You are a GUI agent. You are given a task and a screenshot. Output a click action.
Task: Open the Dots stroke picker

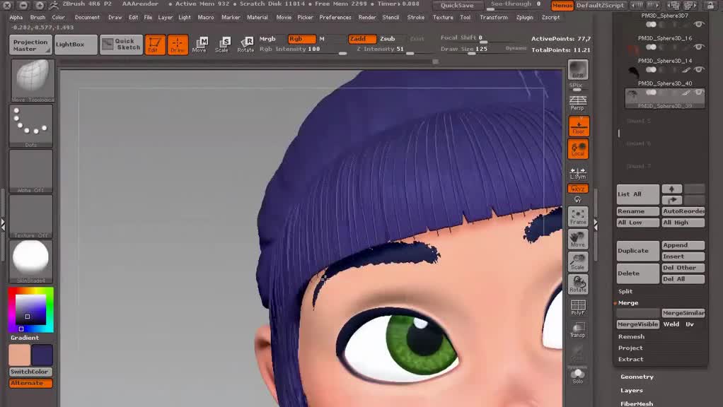31,126
